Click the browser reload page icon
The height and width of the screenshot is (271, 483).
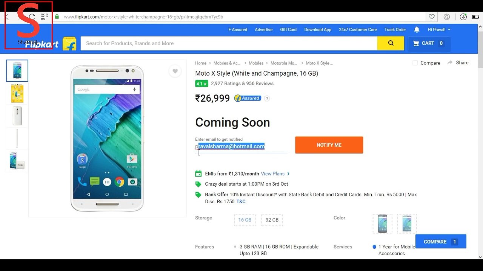pos(32,17)
